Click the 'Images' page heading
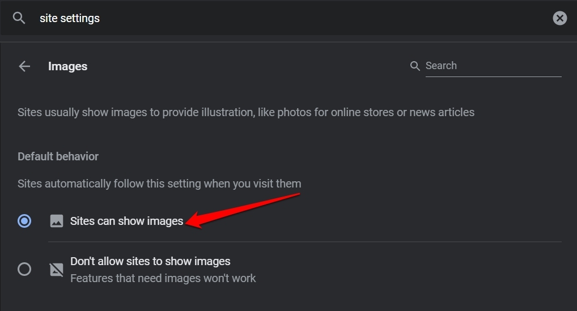577x311 pixels. (x=67, y=66)
